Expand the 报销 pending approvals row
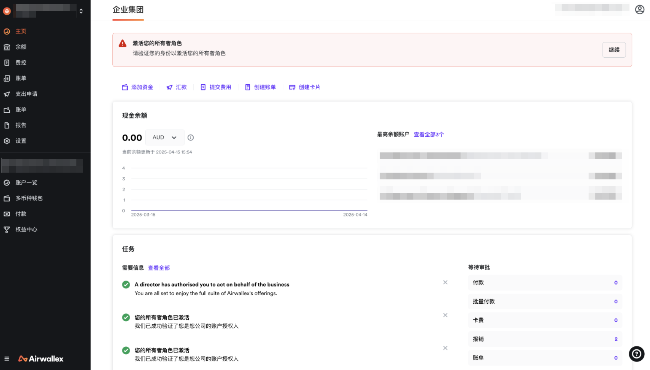This screenshot has width=650, height=370. click(x=544, y=339)
